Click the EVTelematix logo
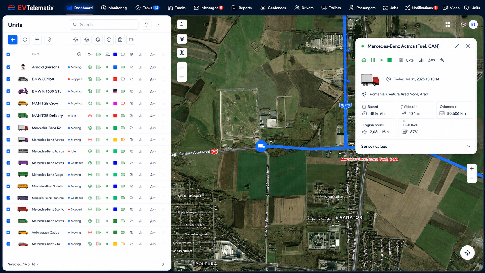The width and height of the screenshot is (485, 273). click(31, 8)
